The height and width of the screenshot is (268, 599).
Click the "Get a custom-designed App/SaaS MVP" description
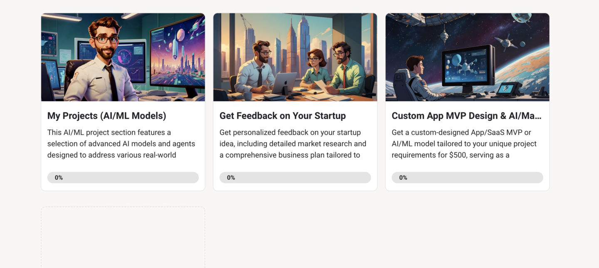tap(464, 144)
